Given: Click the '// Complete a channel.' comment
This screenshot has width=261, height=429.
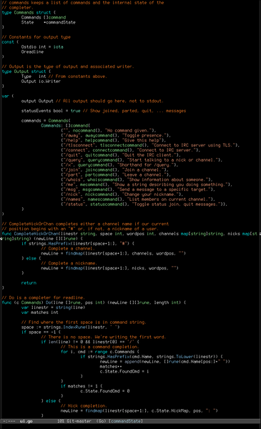Looking at the screenshot, I should pos(68,249).
